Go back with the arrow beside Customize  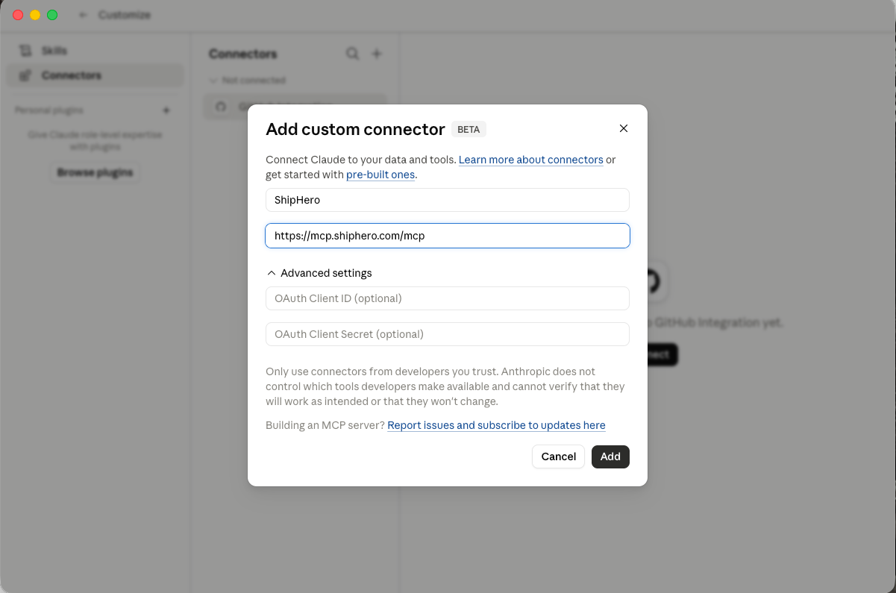click(x=83, y=15)
